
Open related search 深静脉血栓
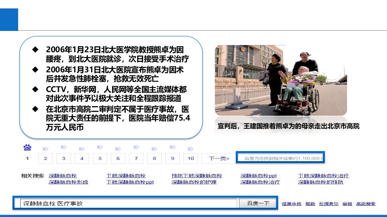(x=63, y=176)
